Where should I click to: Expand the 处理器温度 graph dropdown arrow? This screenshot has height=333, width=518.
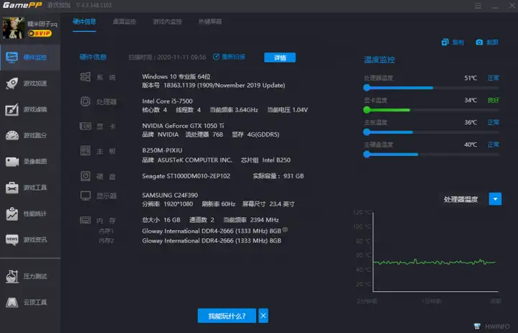(x=495, y=199)
